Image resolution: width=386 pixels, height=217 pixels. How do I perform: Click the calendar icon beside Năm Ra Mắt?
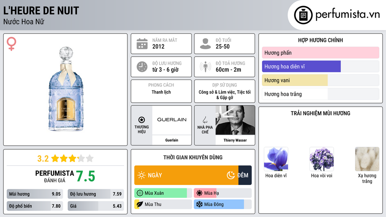[142, 44]
